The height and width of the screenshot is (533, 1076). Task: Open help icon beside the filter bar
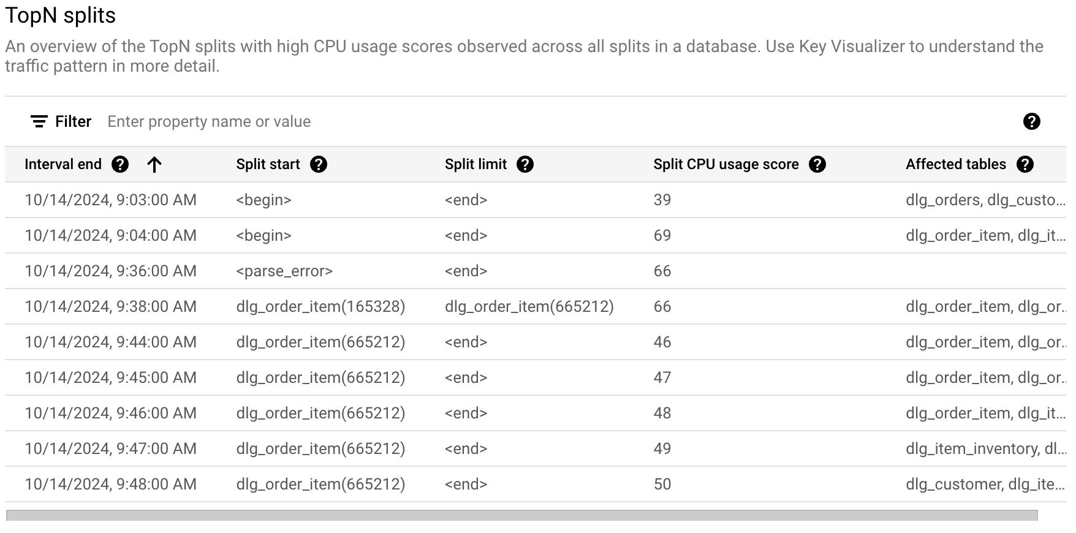pyautogui.click(x=1031, y=121)
